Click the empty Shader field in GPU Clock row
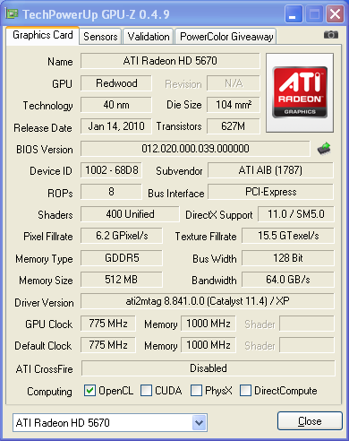Image resolution: width=349 pixels, height=441 pixels. pos(307,324)
